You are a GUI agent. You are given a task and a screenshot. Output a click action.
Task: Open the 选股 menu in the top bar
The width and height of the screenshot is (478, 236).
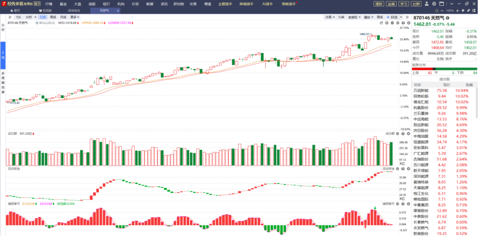(x=92, y=4)
